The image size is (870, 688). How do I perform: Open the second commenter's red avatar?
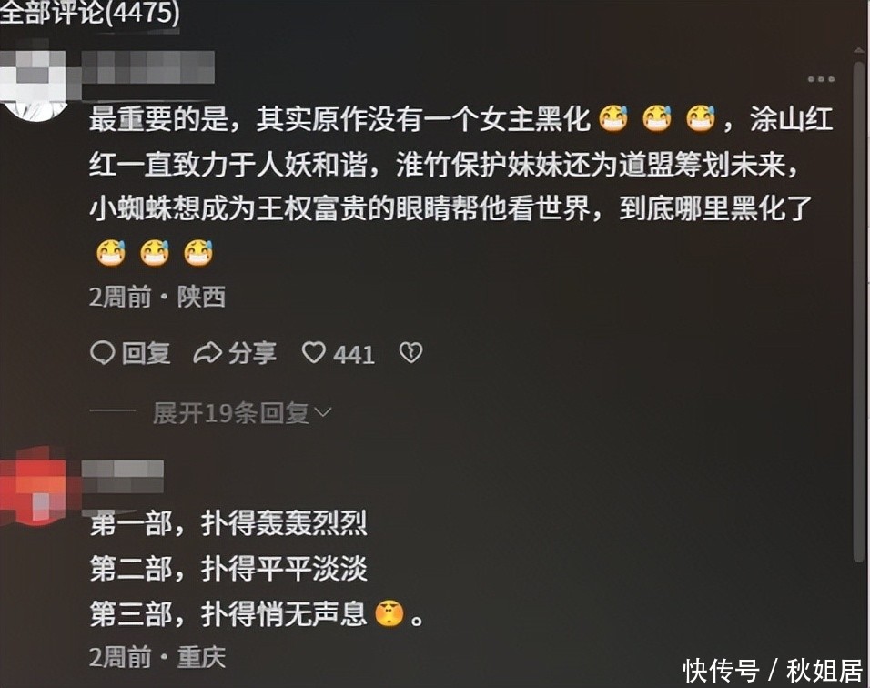point(34,484)
